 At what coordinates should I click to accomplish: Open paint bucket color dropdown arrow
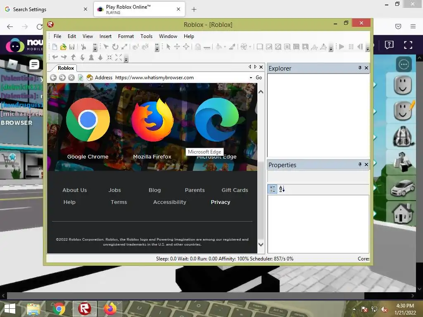pyautogui.click(x=225, y=47)
